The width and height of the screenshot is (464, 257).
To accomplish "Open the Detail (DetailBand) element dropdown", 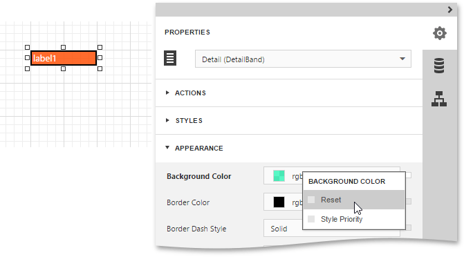I will coord(303,59).
